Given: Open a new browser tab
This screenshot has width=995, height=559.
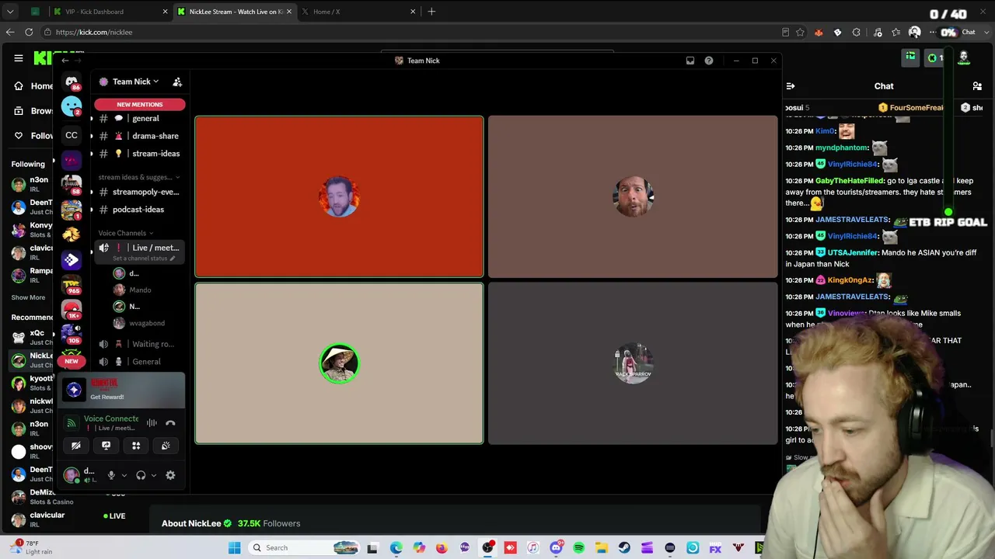Looking at the screenshot, I should pos(431,12).
